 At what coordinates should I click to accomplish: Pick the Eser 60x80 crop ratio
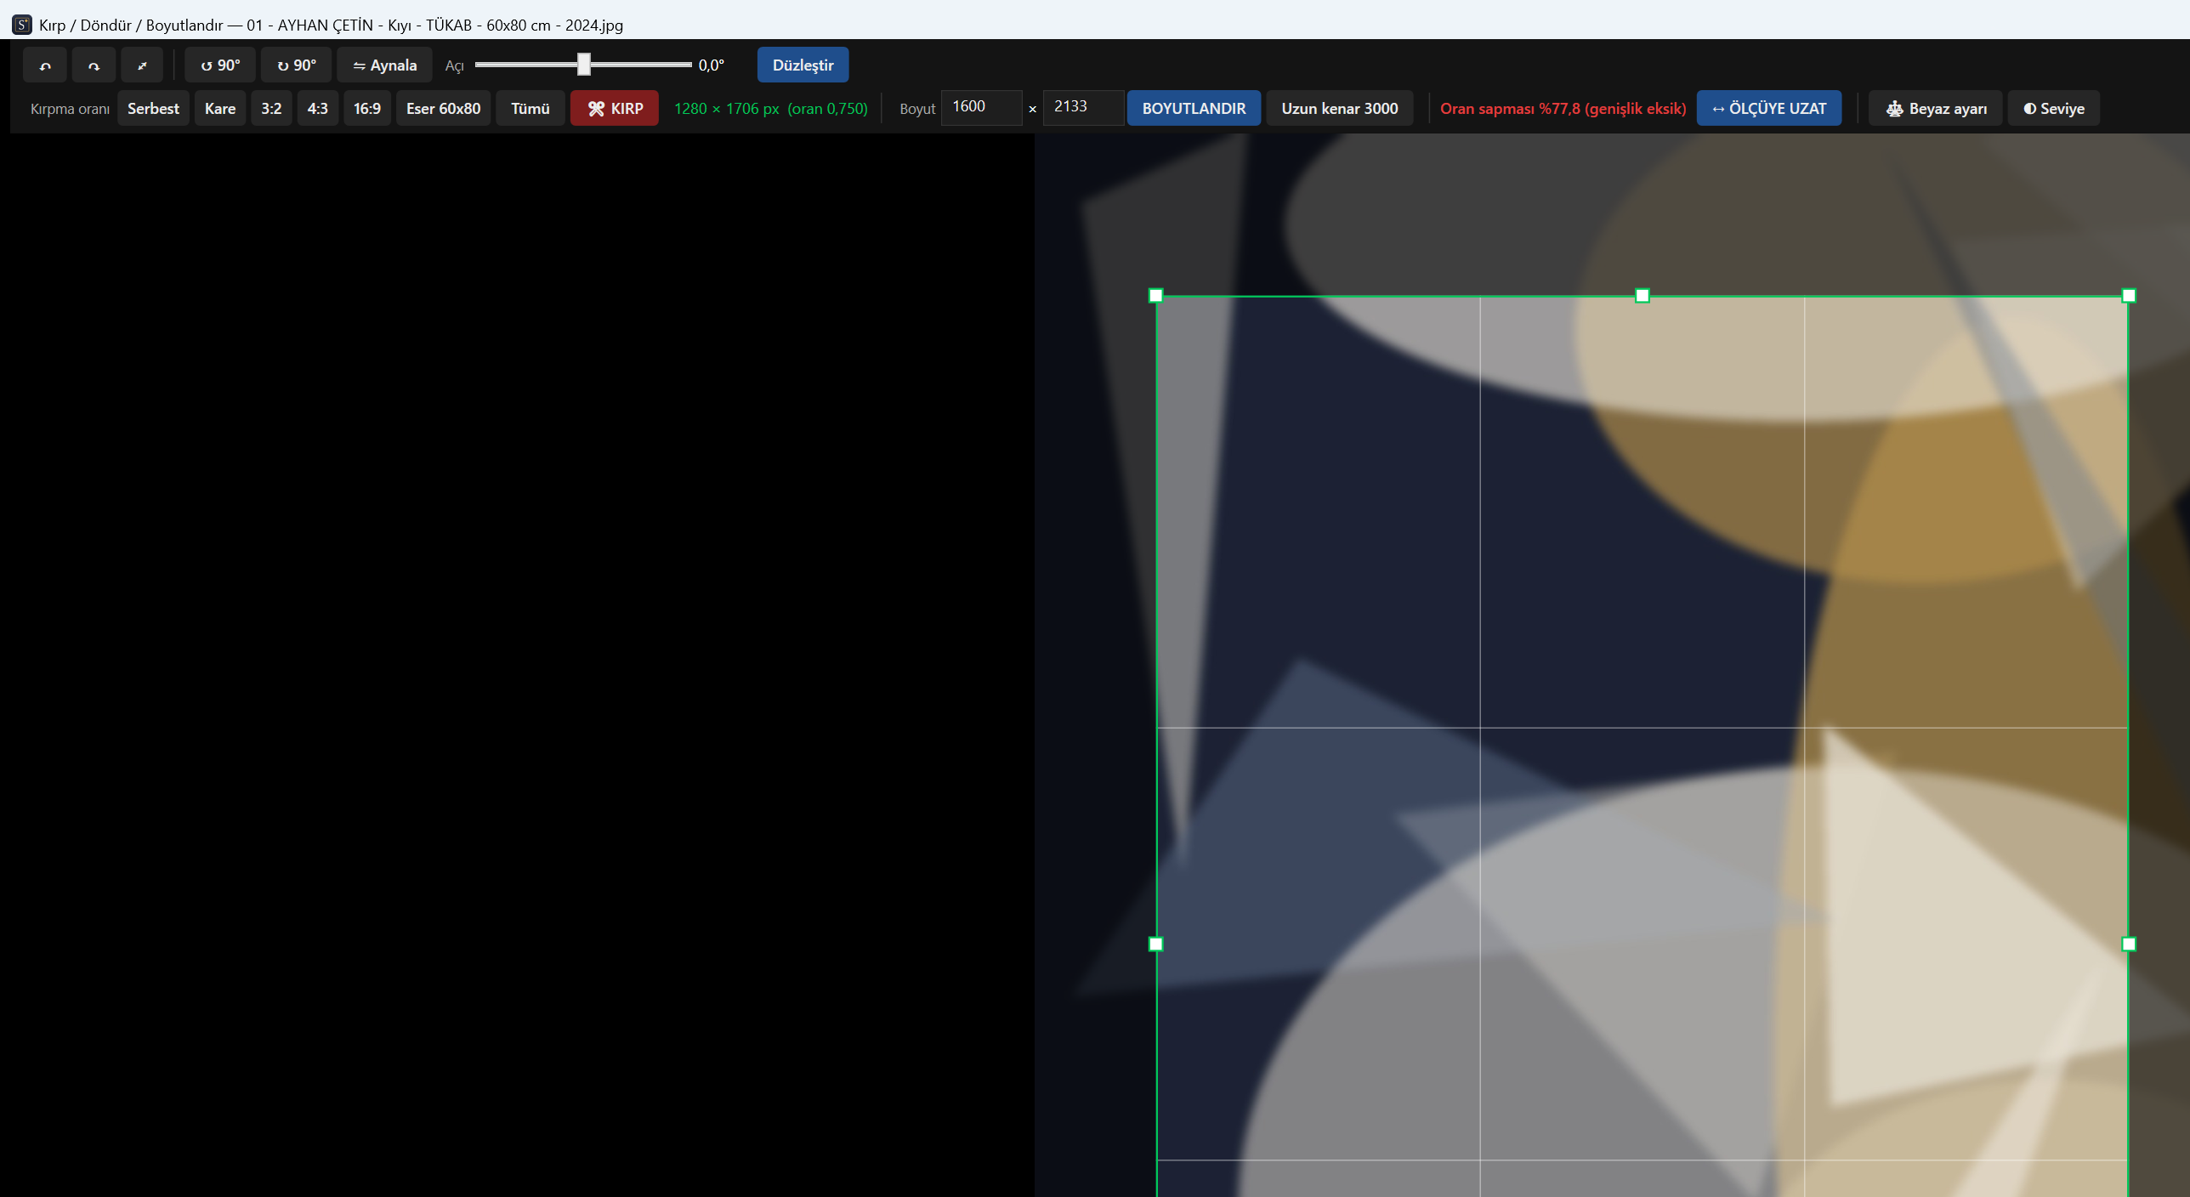(x=443, y=109)
